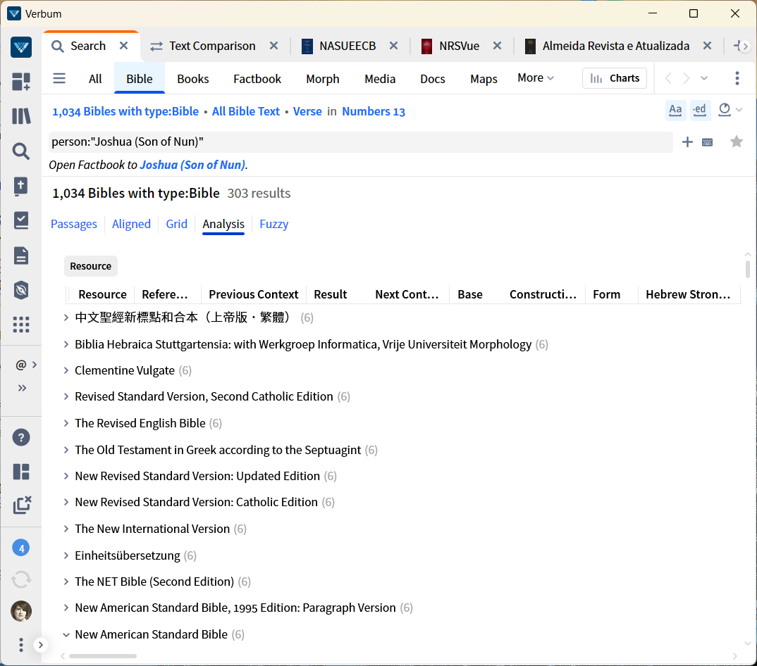
Task: Open the navigation history dropdown arrow
Action: tap(704, 78)
